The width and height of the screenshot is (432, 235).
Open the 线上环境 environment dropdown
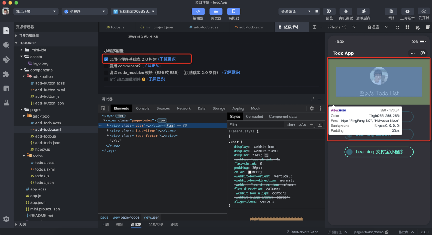(x=36, y=12)
